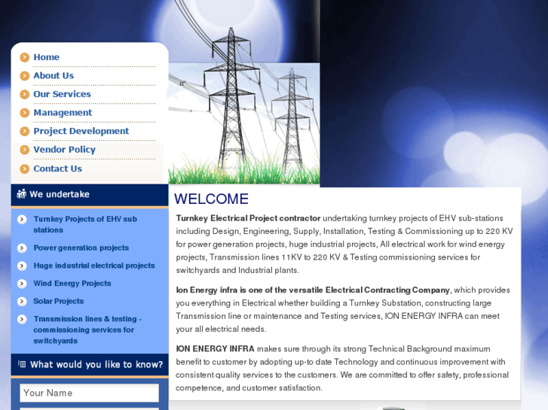This screenshot has height=410, width=548.
Task: Click bold text Ion Energy infra is one of
Action: (313, 290)
